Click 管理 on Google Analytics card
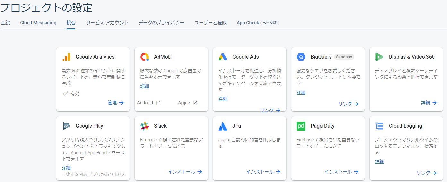Screen dimensions: 447x182 click(x=116, y=103)
